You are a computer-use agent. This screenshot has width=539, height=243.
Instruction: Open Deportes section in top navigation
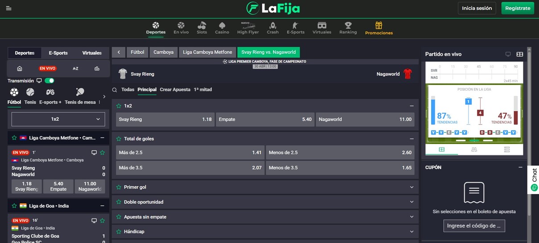[x=156, y=28]
